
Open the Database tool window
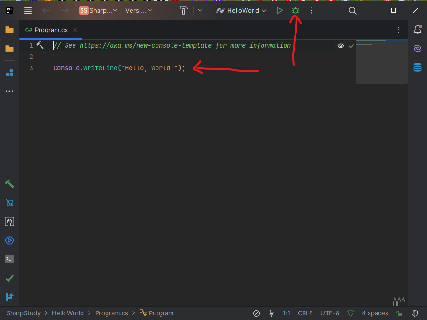coord(418,67)
